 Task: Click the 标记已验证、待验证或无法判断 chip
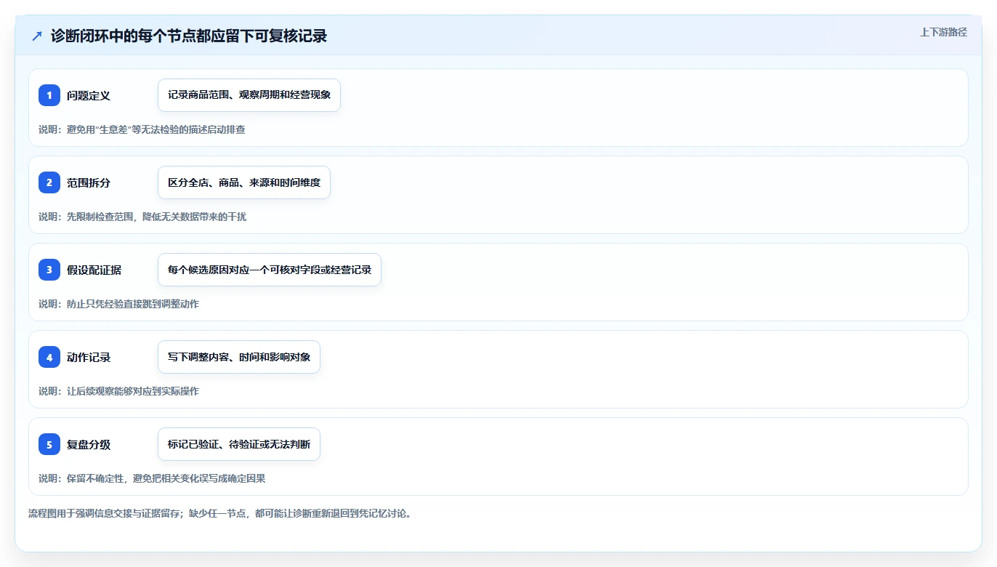pos(239,444)
